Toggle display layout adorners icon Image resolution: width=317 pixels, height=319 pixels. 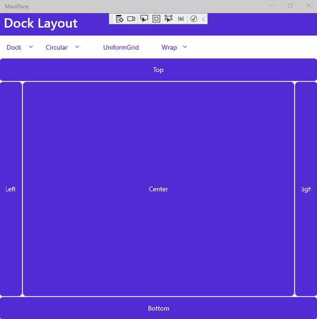[156, 19]
